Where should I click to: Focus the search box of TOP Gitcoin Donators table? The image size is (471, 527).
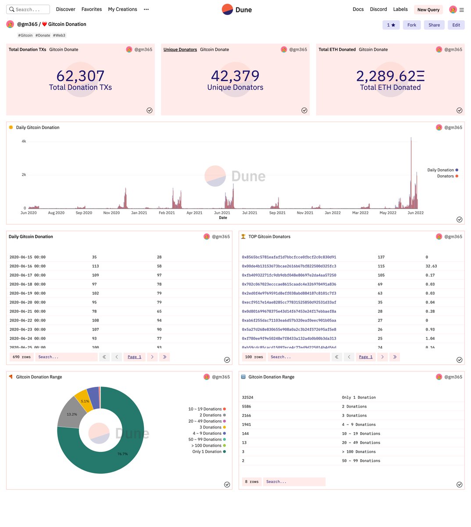[299, 357]
